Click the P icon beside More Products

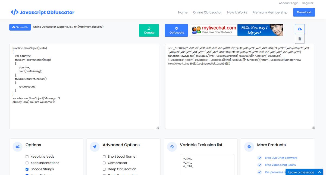pyautogui.click(x=249, y=147)
